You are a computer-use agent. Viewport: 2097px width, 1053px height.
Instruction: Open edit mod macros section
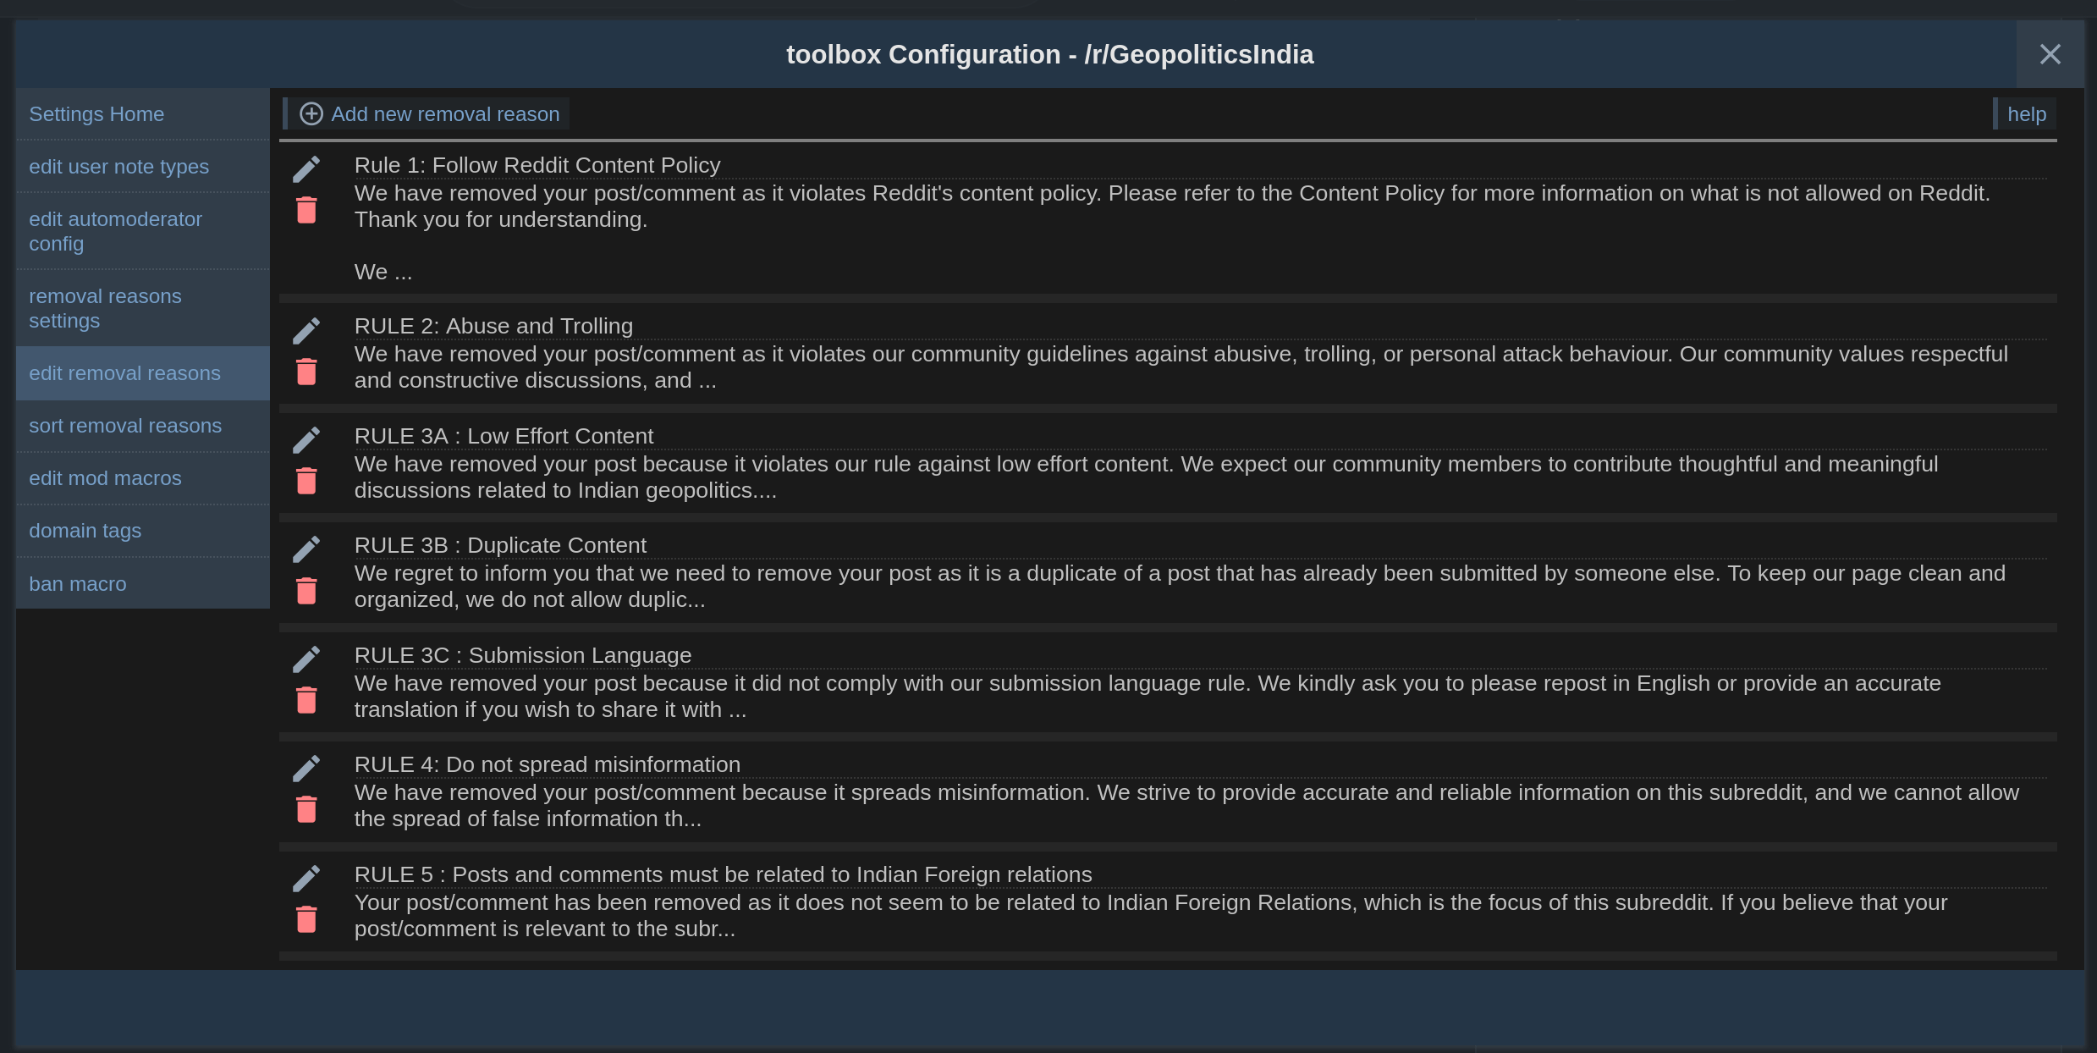(105, 478)
